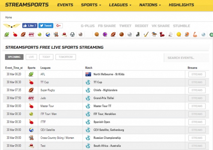Click the golden wings logo icon
The image size is (213, 150).
tap(12, 26)
